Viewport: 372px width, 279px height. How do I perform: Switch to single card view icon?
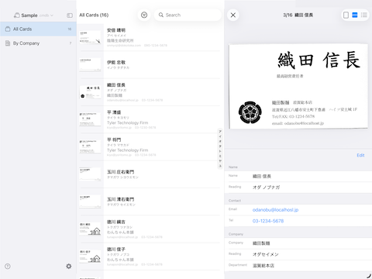coord(346,15)
